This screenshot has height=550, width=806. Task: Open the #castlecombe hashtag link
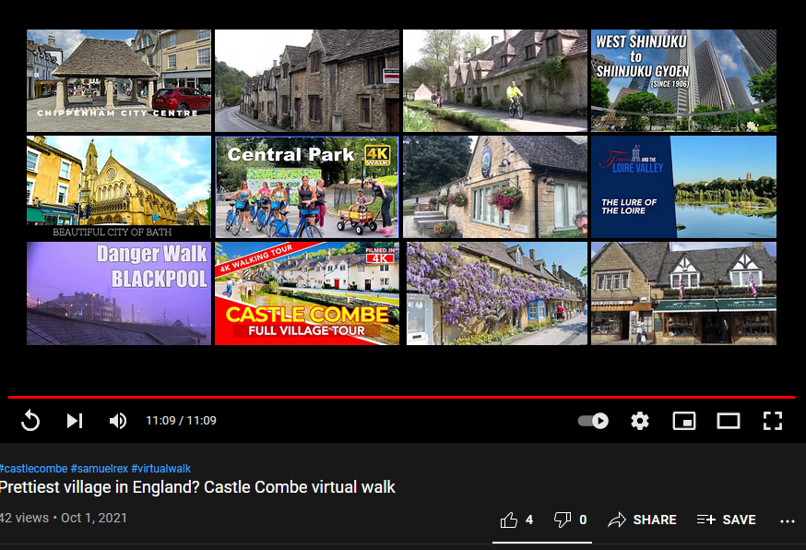[x=33, y=469]
